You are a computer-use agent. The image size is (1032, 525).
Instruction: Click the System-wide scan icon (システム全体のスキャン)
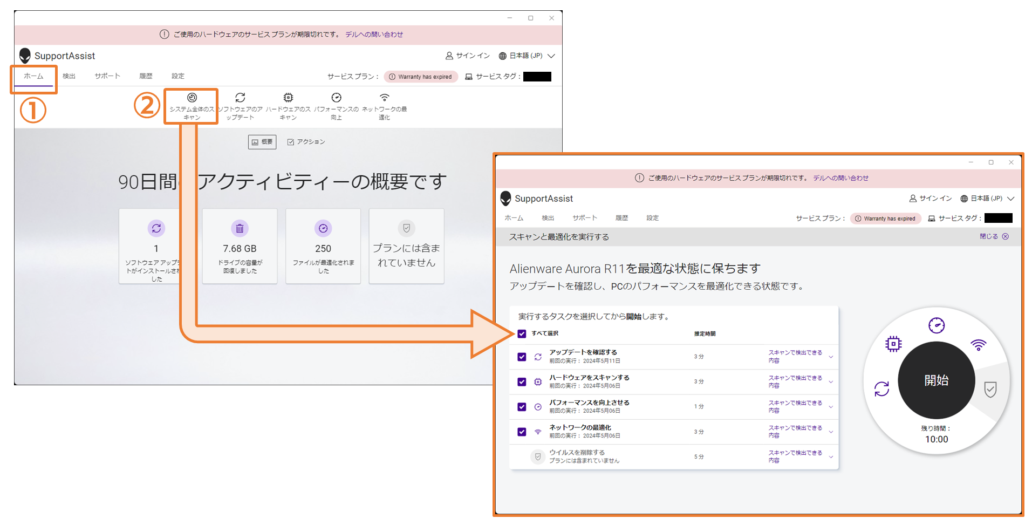point(192,98)
